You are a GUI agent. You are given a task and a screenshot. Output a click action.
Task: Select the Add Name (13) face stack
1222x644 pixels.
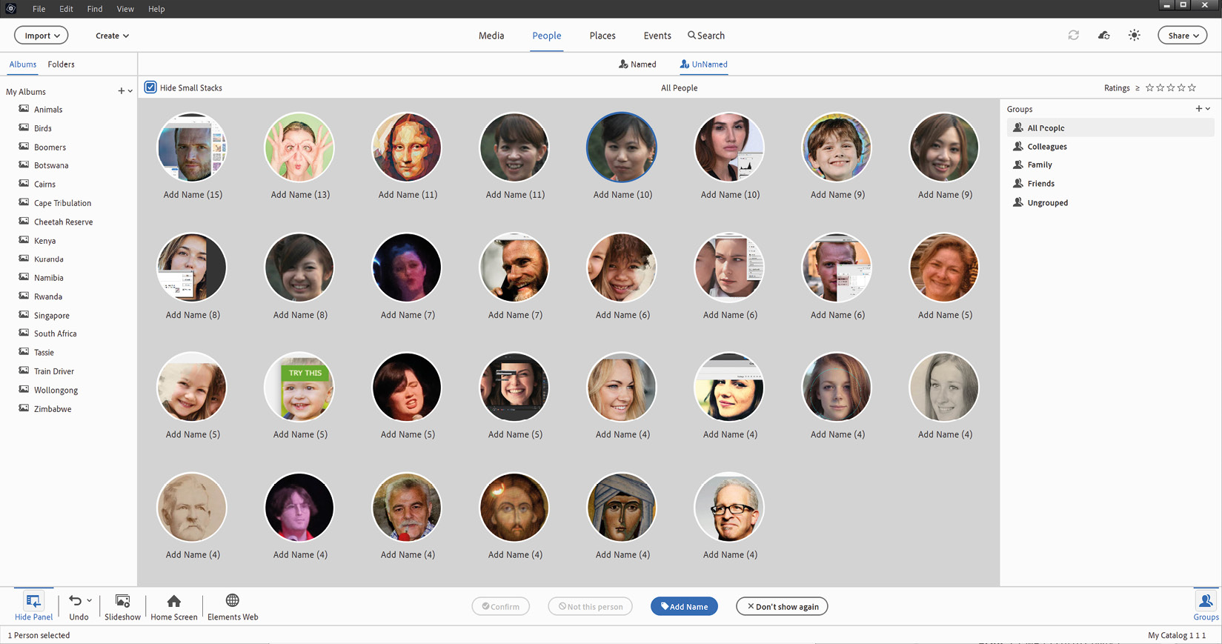pyautogui.click(x=299, y=147)
